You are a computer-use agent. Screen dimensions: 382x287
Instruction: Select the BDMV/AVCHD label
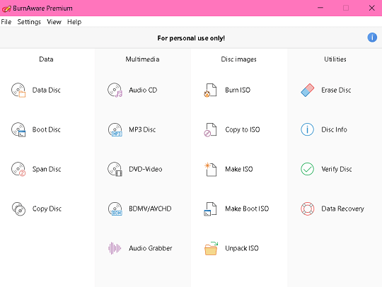[150, 209]
